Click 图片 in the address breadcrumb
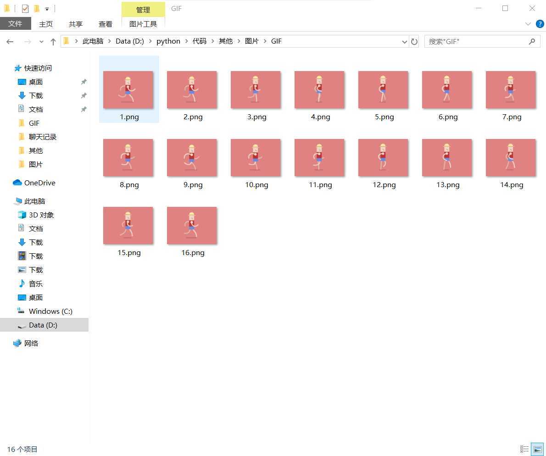The height and width of the screenshot is (456, 546). [x=252, y=41]
